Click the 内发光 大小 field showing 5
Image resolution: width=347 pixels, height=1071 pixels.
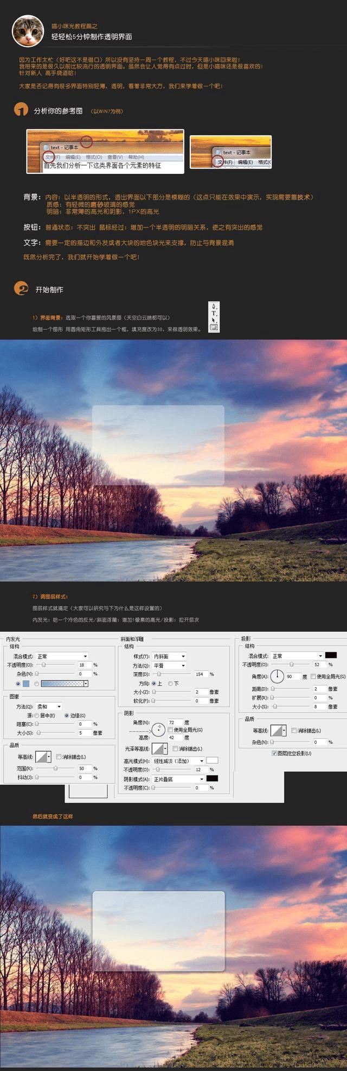coord(85,733)
